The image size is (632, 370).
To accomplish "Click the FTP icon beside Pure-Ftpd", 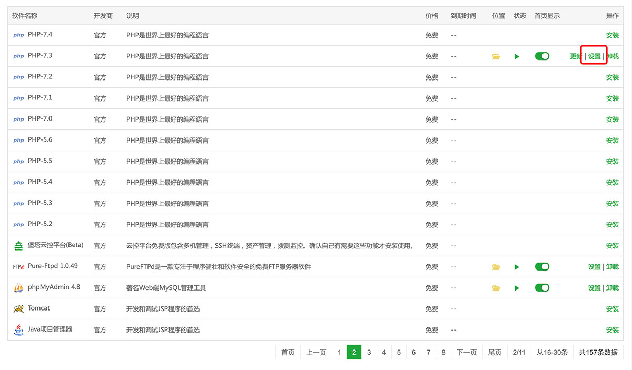I will coord(18,267).
